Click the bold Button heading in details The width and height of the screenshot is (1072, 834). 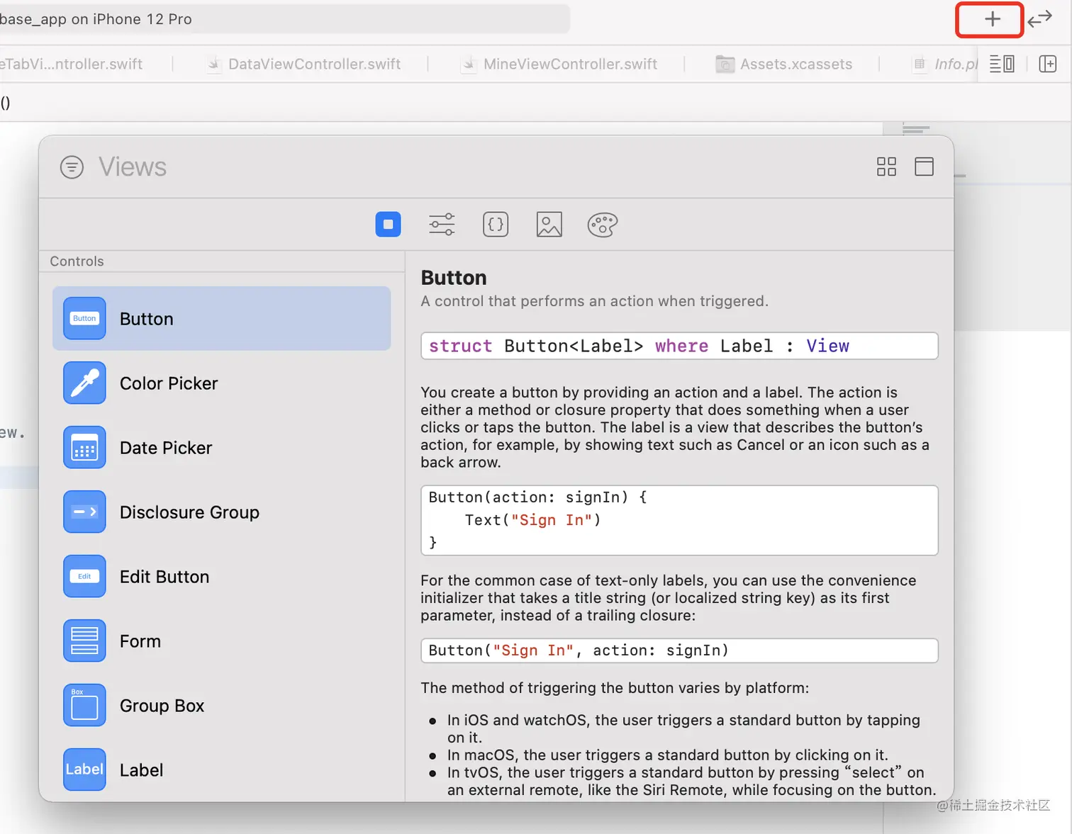tap(454, 278)
